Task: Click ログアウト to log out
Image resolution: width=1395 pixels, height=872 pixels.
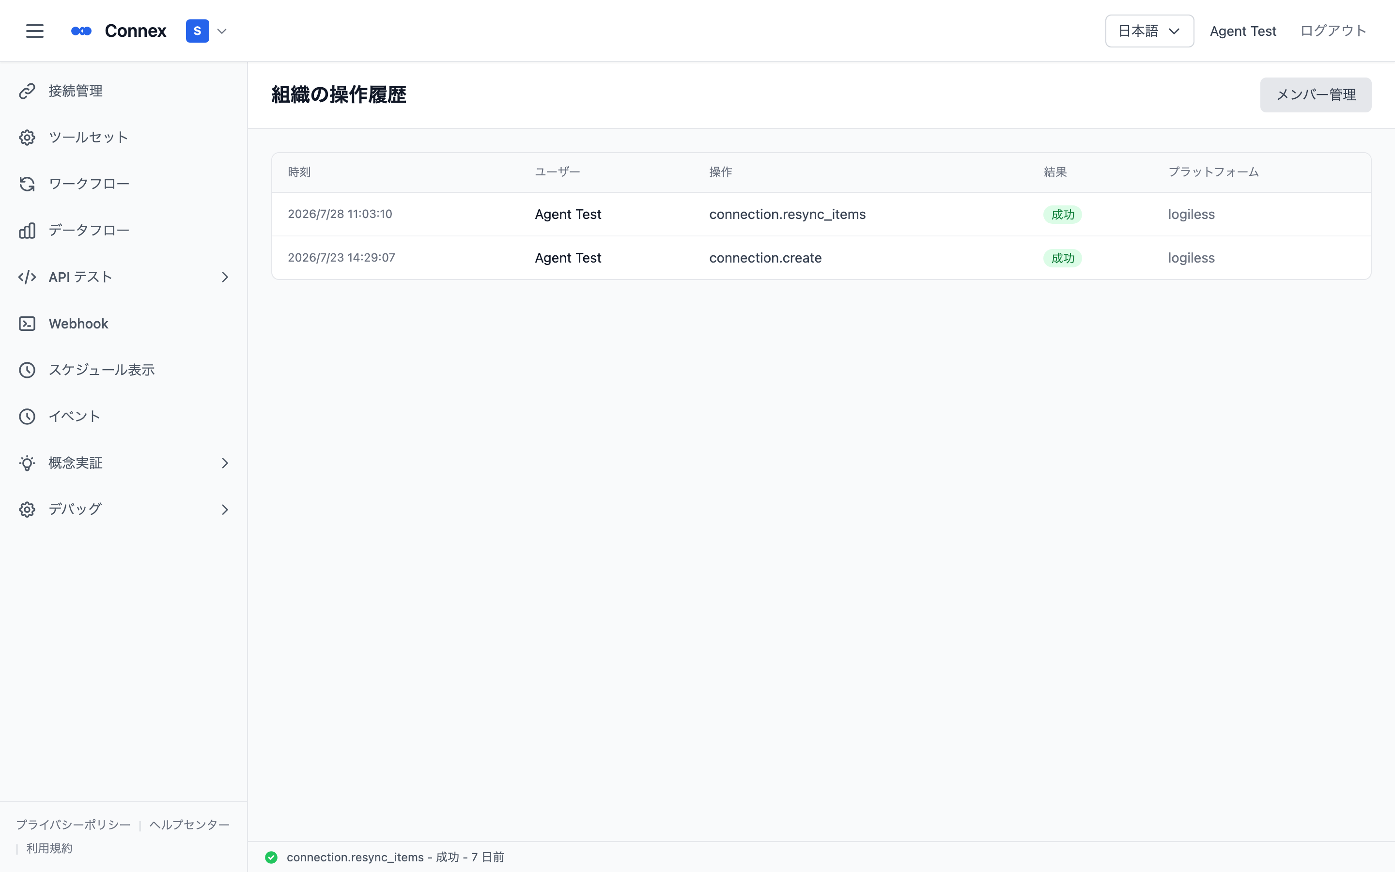Action: (x=1333, y=31)
